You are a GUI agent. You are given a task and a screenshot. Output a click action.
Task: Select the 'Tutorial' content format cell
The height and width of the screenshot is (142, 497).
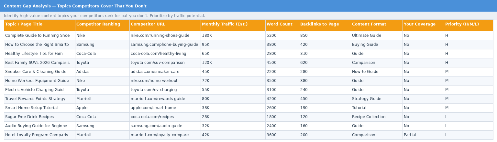click(377, 108)
